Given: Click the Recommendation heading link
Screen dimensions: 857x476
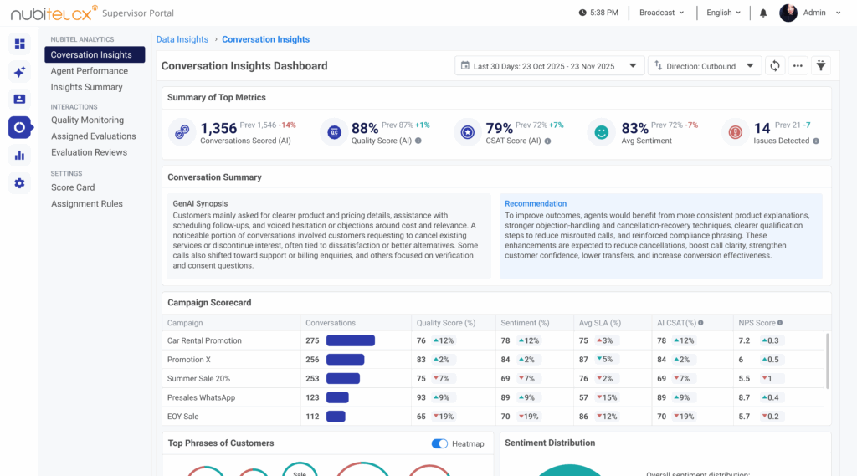Looking at the screenshot, I should coord(536,203).
